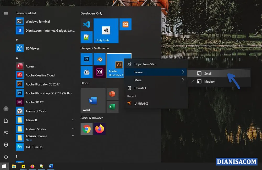Launch XAMPP from its orange tile

(125, 24)
